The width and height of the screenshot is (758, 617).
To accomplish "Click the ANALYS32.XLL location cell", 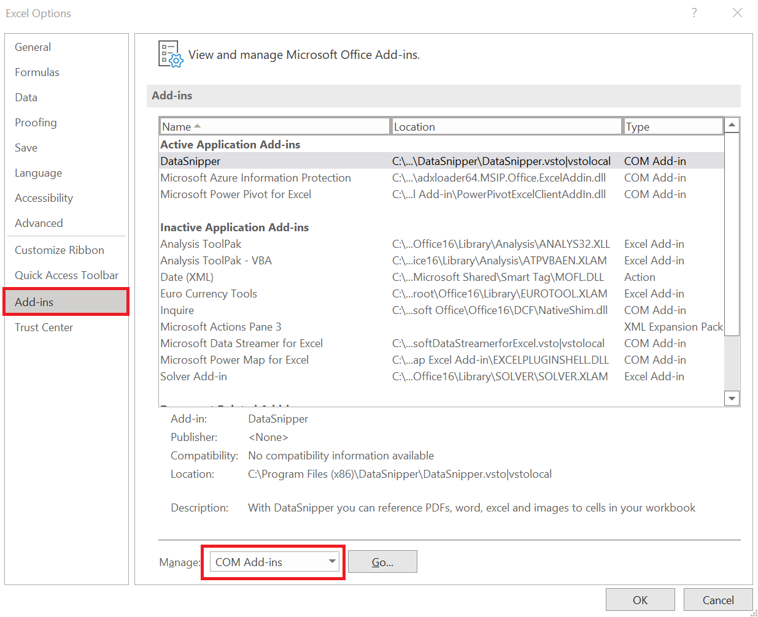I will (501, 243).
